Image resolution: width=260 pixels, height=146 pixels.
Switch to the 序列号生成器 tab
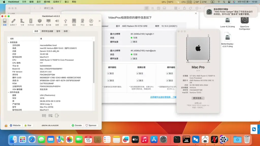(x=47, y=31)
